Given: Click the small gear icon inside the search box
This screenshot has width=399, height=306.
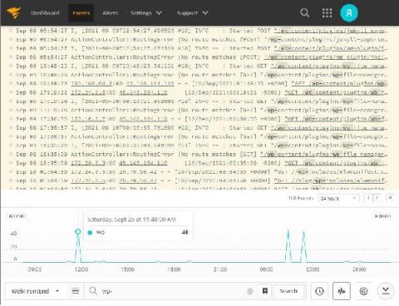Looking at the screenshot, I should (250, 291).
